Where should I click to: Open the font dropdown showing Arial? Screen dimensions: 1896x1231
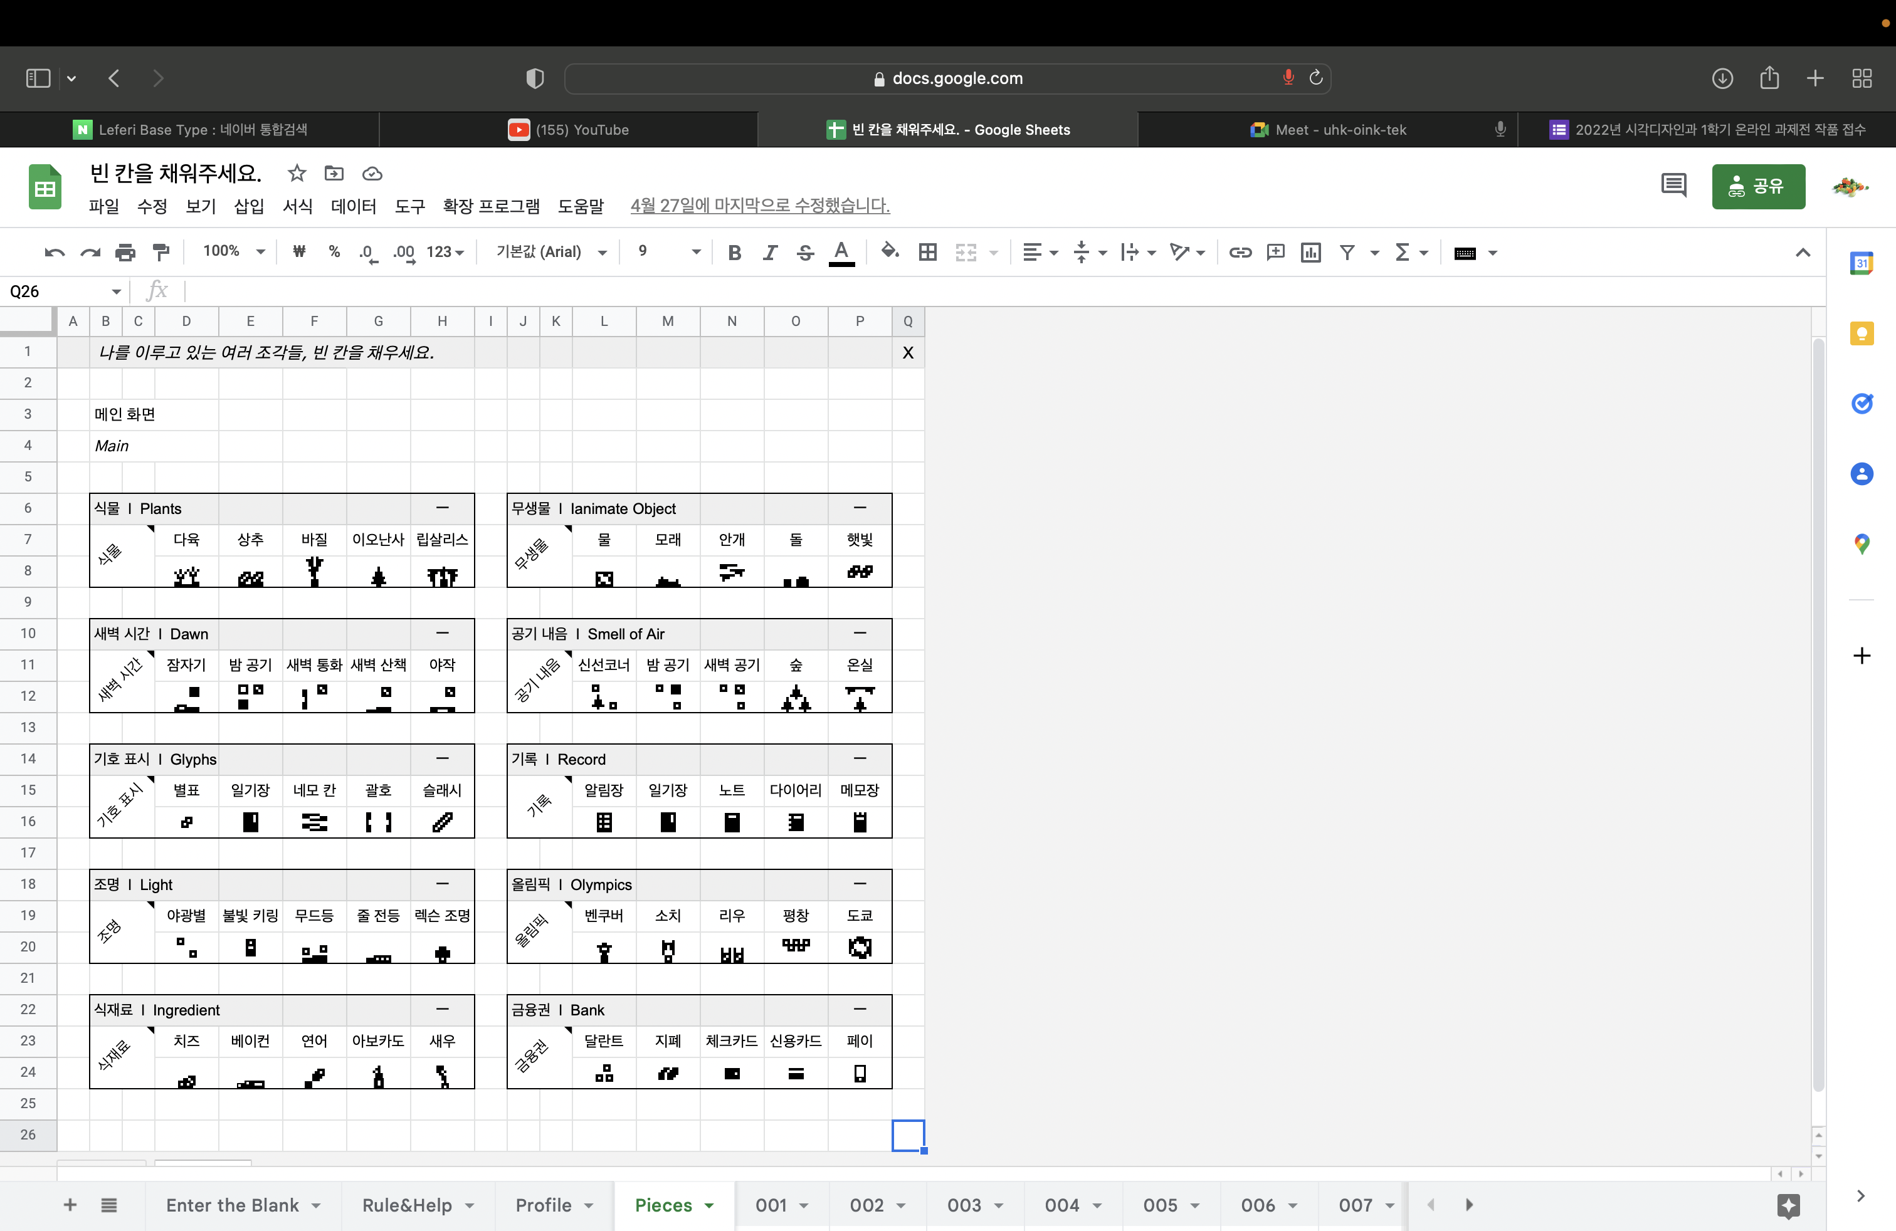pyautogui.click(x=550, y=251)
